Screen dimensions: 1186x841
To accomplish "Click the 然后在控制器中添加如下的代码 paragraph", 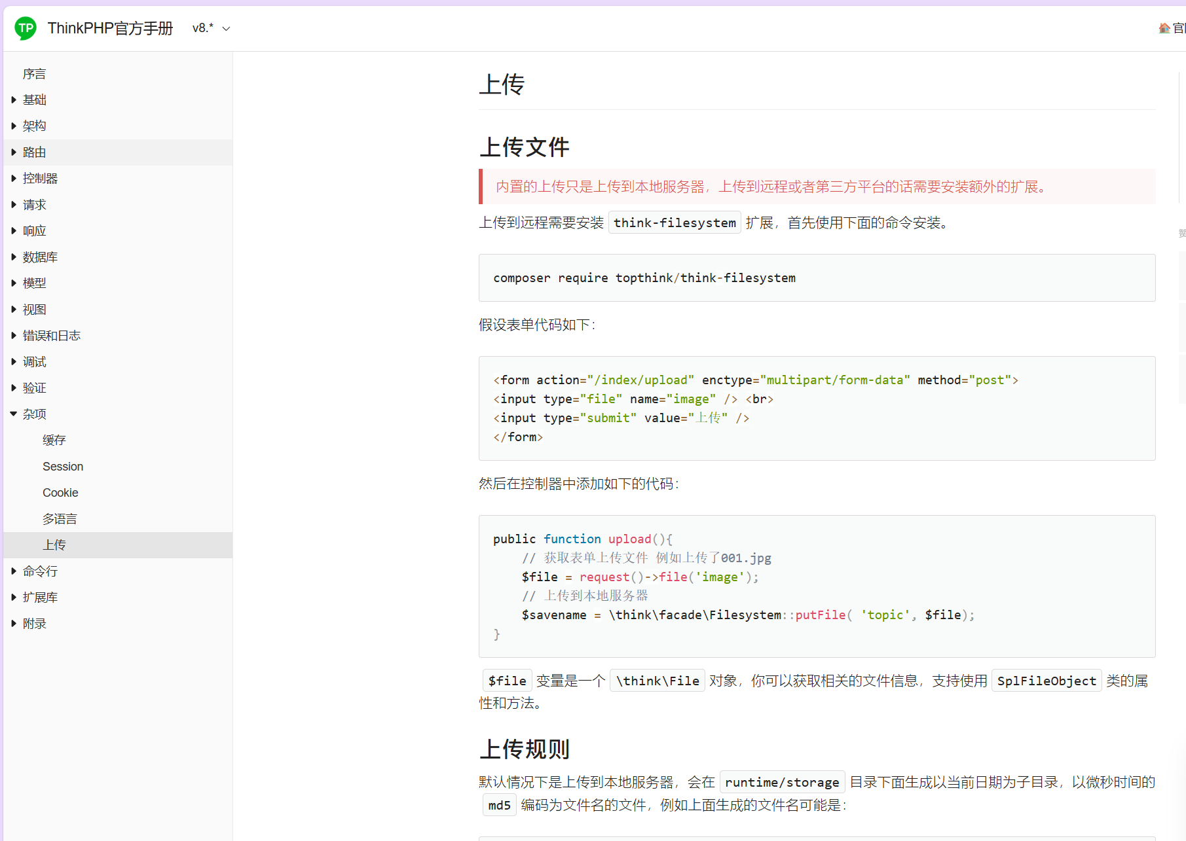I will (x=580, y=484).
